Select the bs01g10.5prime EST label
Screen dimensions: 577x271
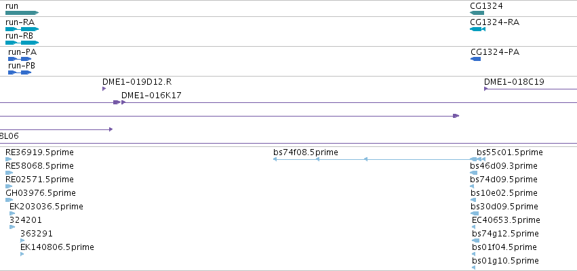click(505, 261)
